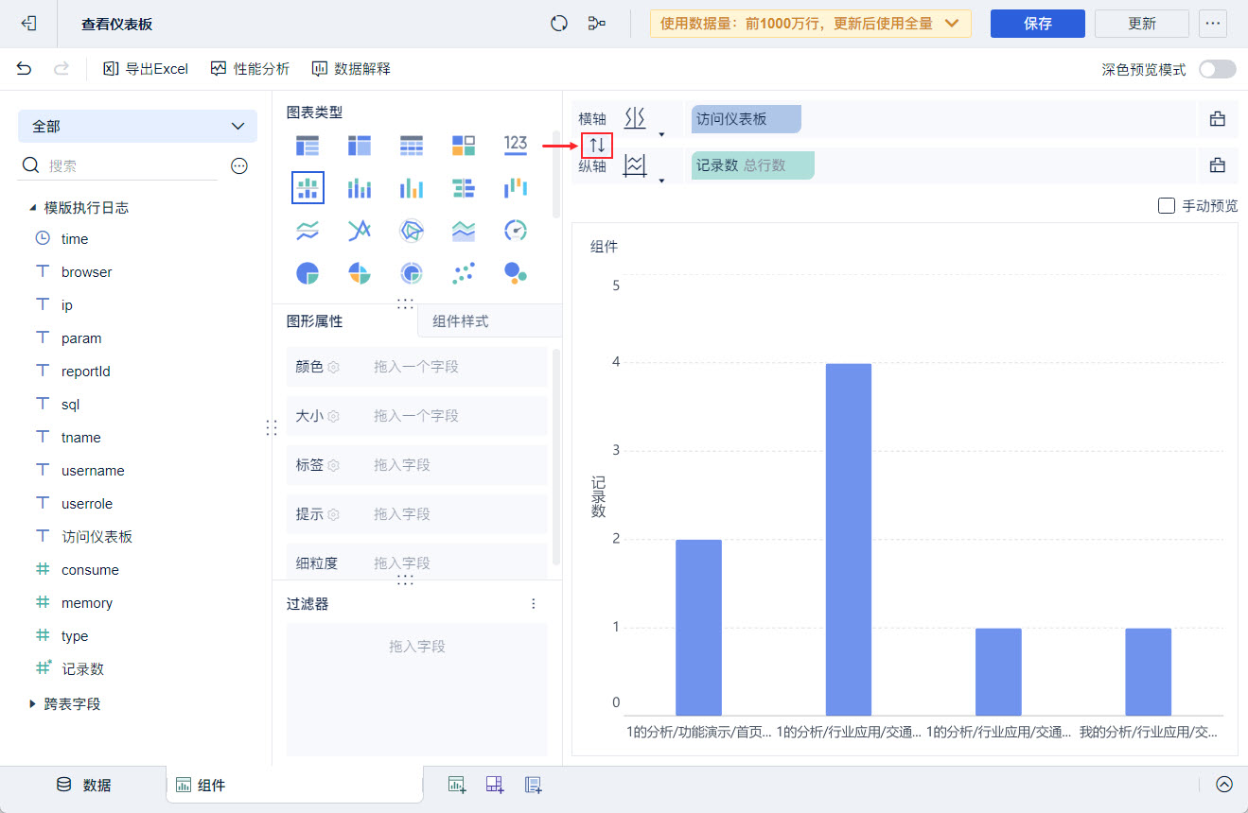Click the clear icon on the 横轴 row
Image resolution: width=1248 pixels, height=813 pixels.
click(x=1217, y=119)
